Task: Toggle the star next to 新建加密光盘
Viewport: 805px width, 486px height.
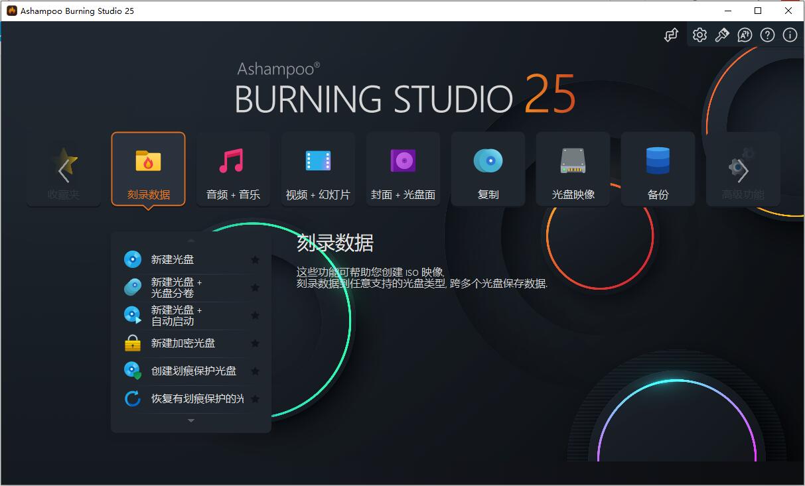Action: 255,343
